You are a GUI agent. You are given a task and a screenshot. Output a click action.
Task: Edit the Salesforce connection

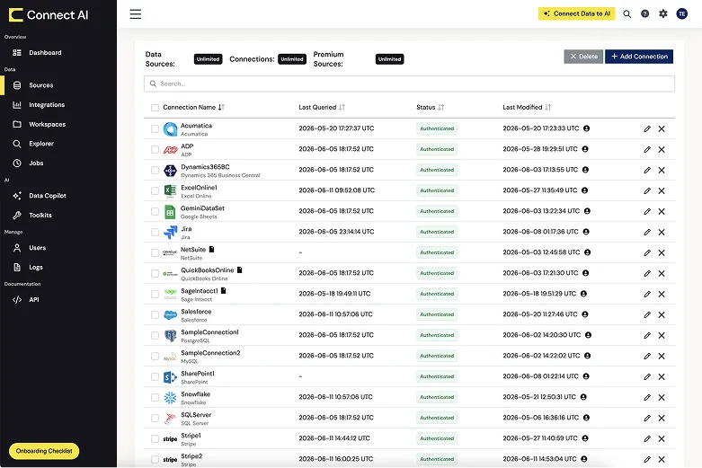pos(647,314)
